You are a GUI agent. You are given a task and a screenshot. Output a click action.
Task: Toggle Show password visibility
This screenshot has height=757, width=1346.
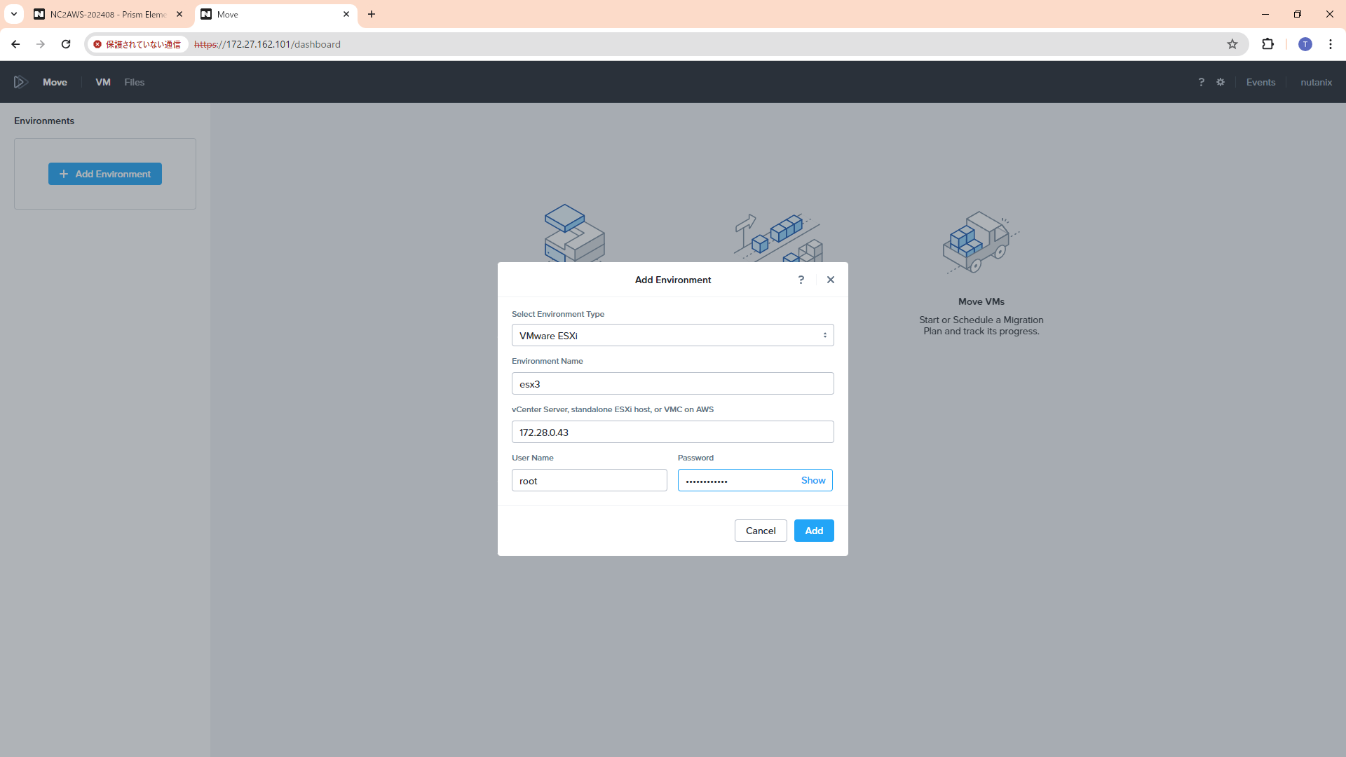[813, 480]
